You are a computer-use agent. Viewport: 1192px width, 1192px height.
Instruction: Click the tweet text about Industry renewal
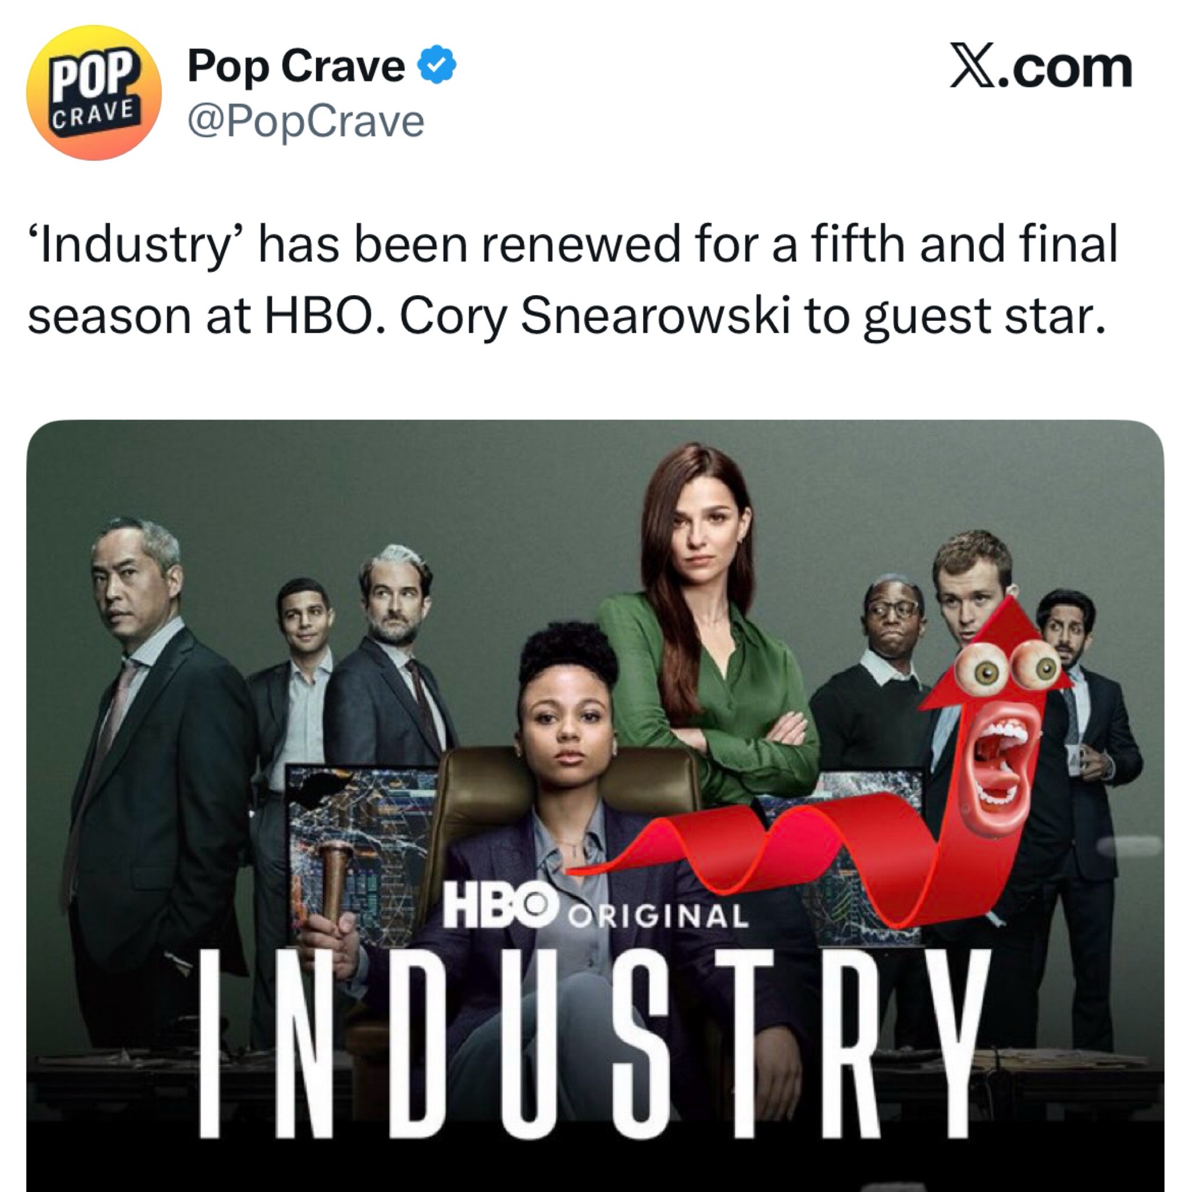coord(572,280)
